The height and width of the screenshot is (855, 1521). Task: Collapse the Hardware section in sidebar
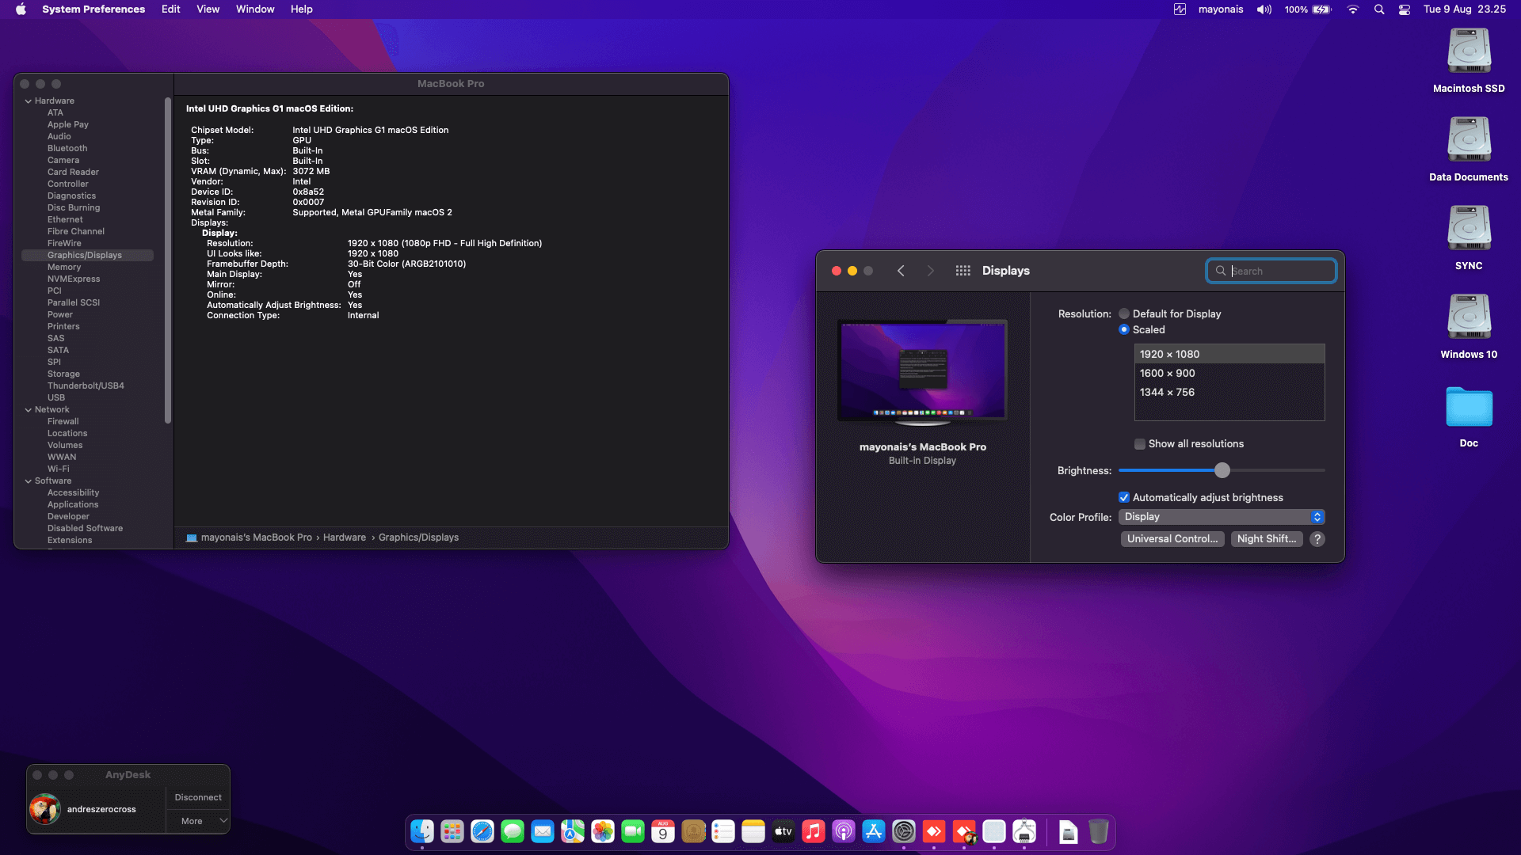click(29, 101)
